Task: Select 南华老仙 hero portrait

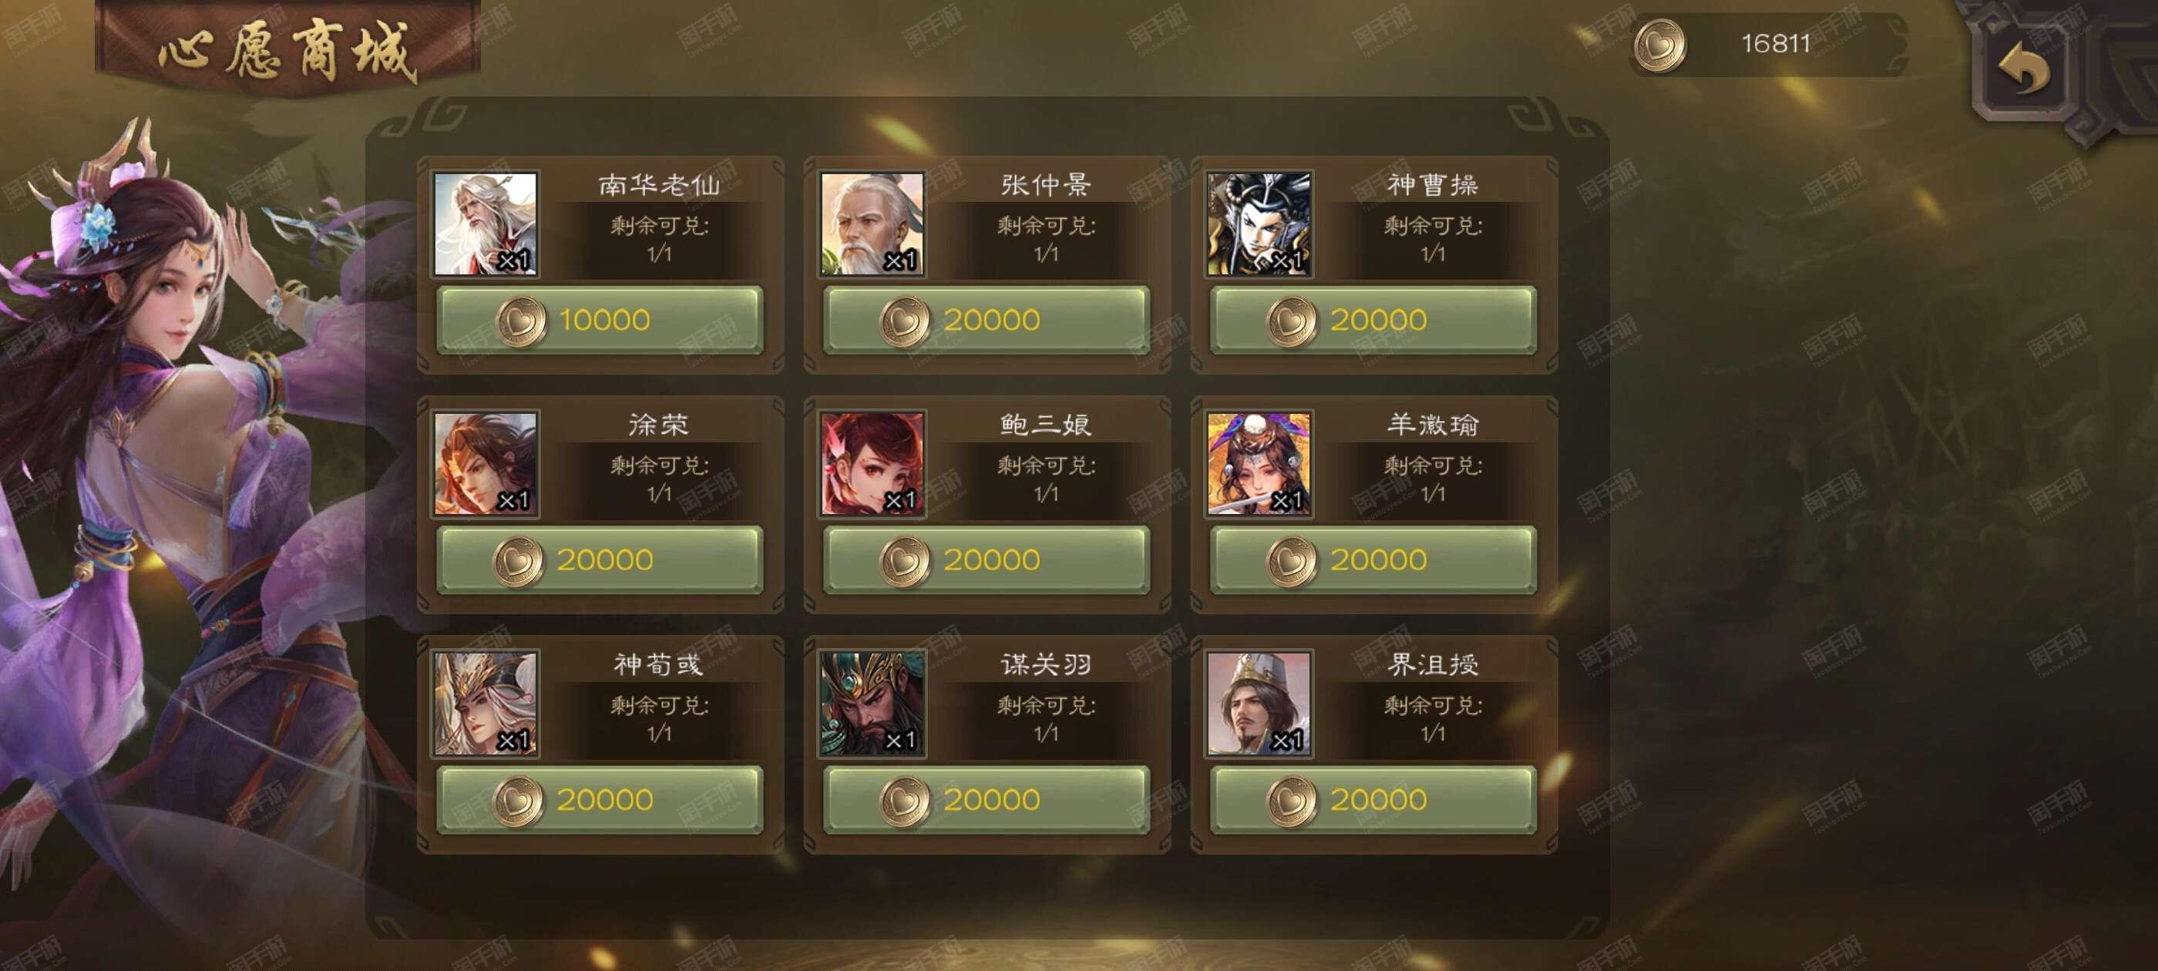Action: pos(485,223)
